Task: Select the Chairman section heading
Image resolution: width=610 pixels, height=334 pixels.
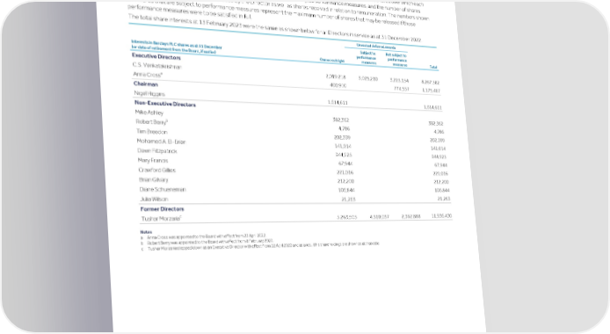Action: tap(146, 84)
